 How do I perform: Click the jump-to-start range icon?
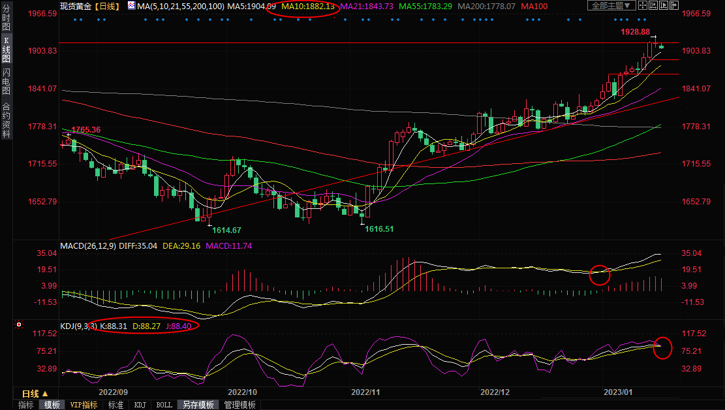pyautogui.click(x=654, y=6)
